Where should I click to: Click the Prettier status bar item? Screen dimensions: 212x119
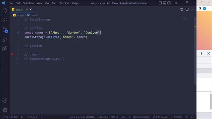point(176,117)
